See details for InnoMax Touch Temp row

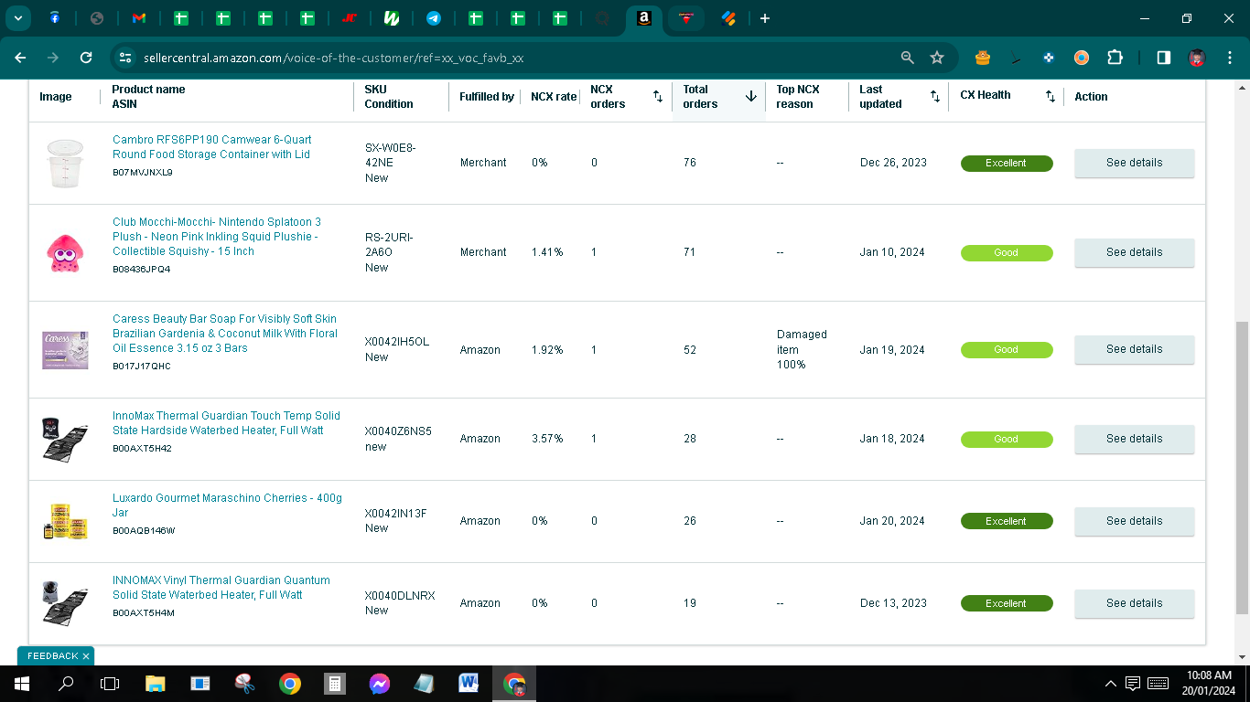click(1134, 439)
